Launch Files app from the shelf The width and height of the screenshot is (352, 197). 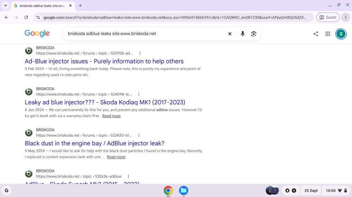click(184, 190)
